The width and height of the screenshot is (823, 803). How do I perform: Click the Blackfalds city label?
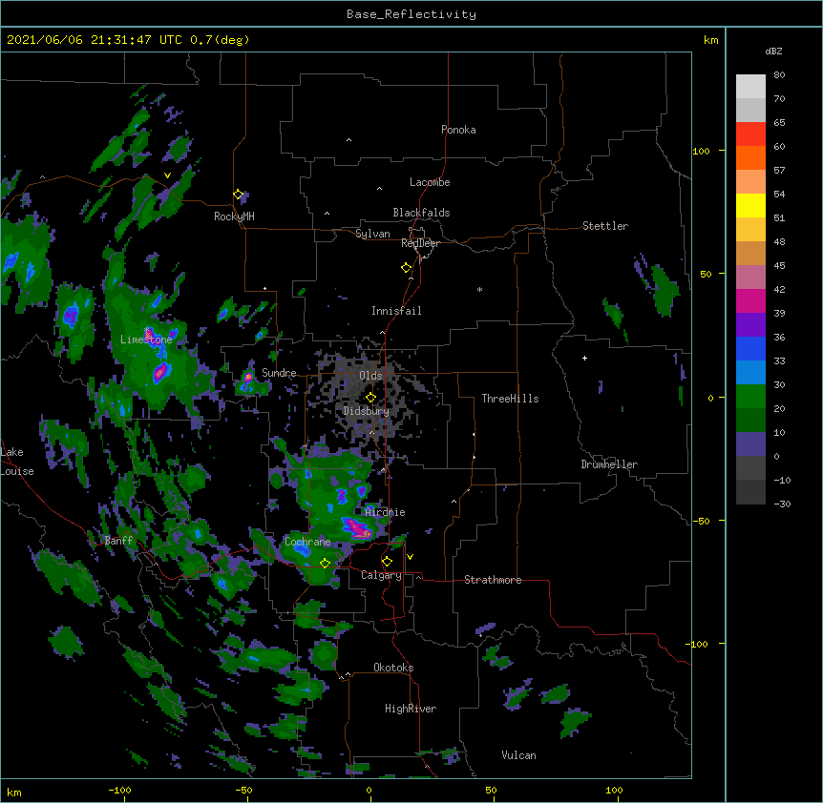(421, 213)
